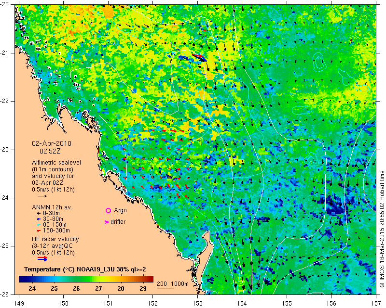Click the '150-300m' depth label

(56, 231)
